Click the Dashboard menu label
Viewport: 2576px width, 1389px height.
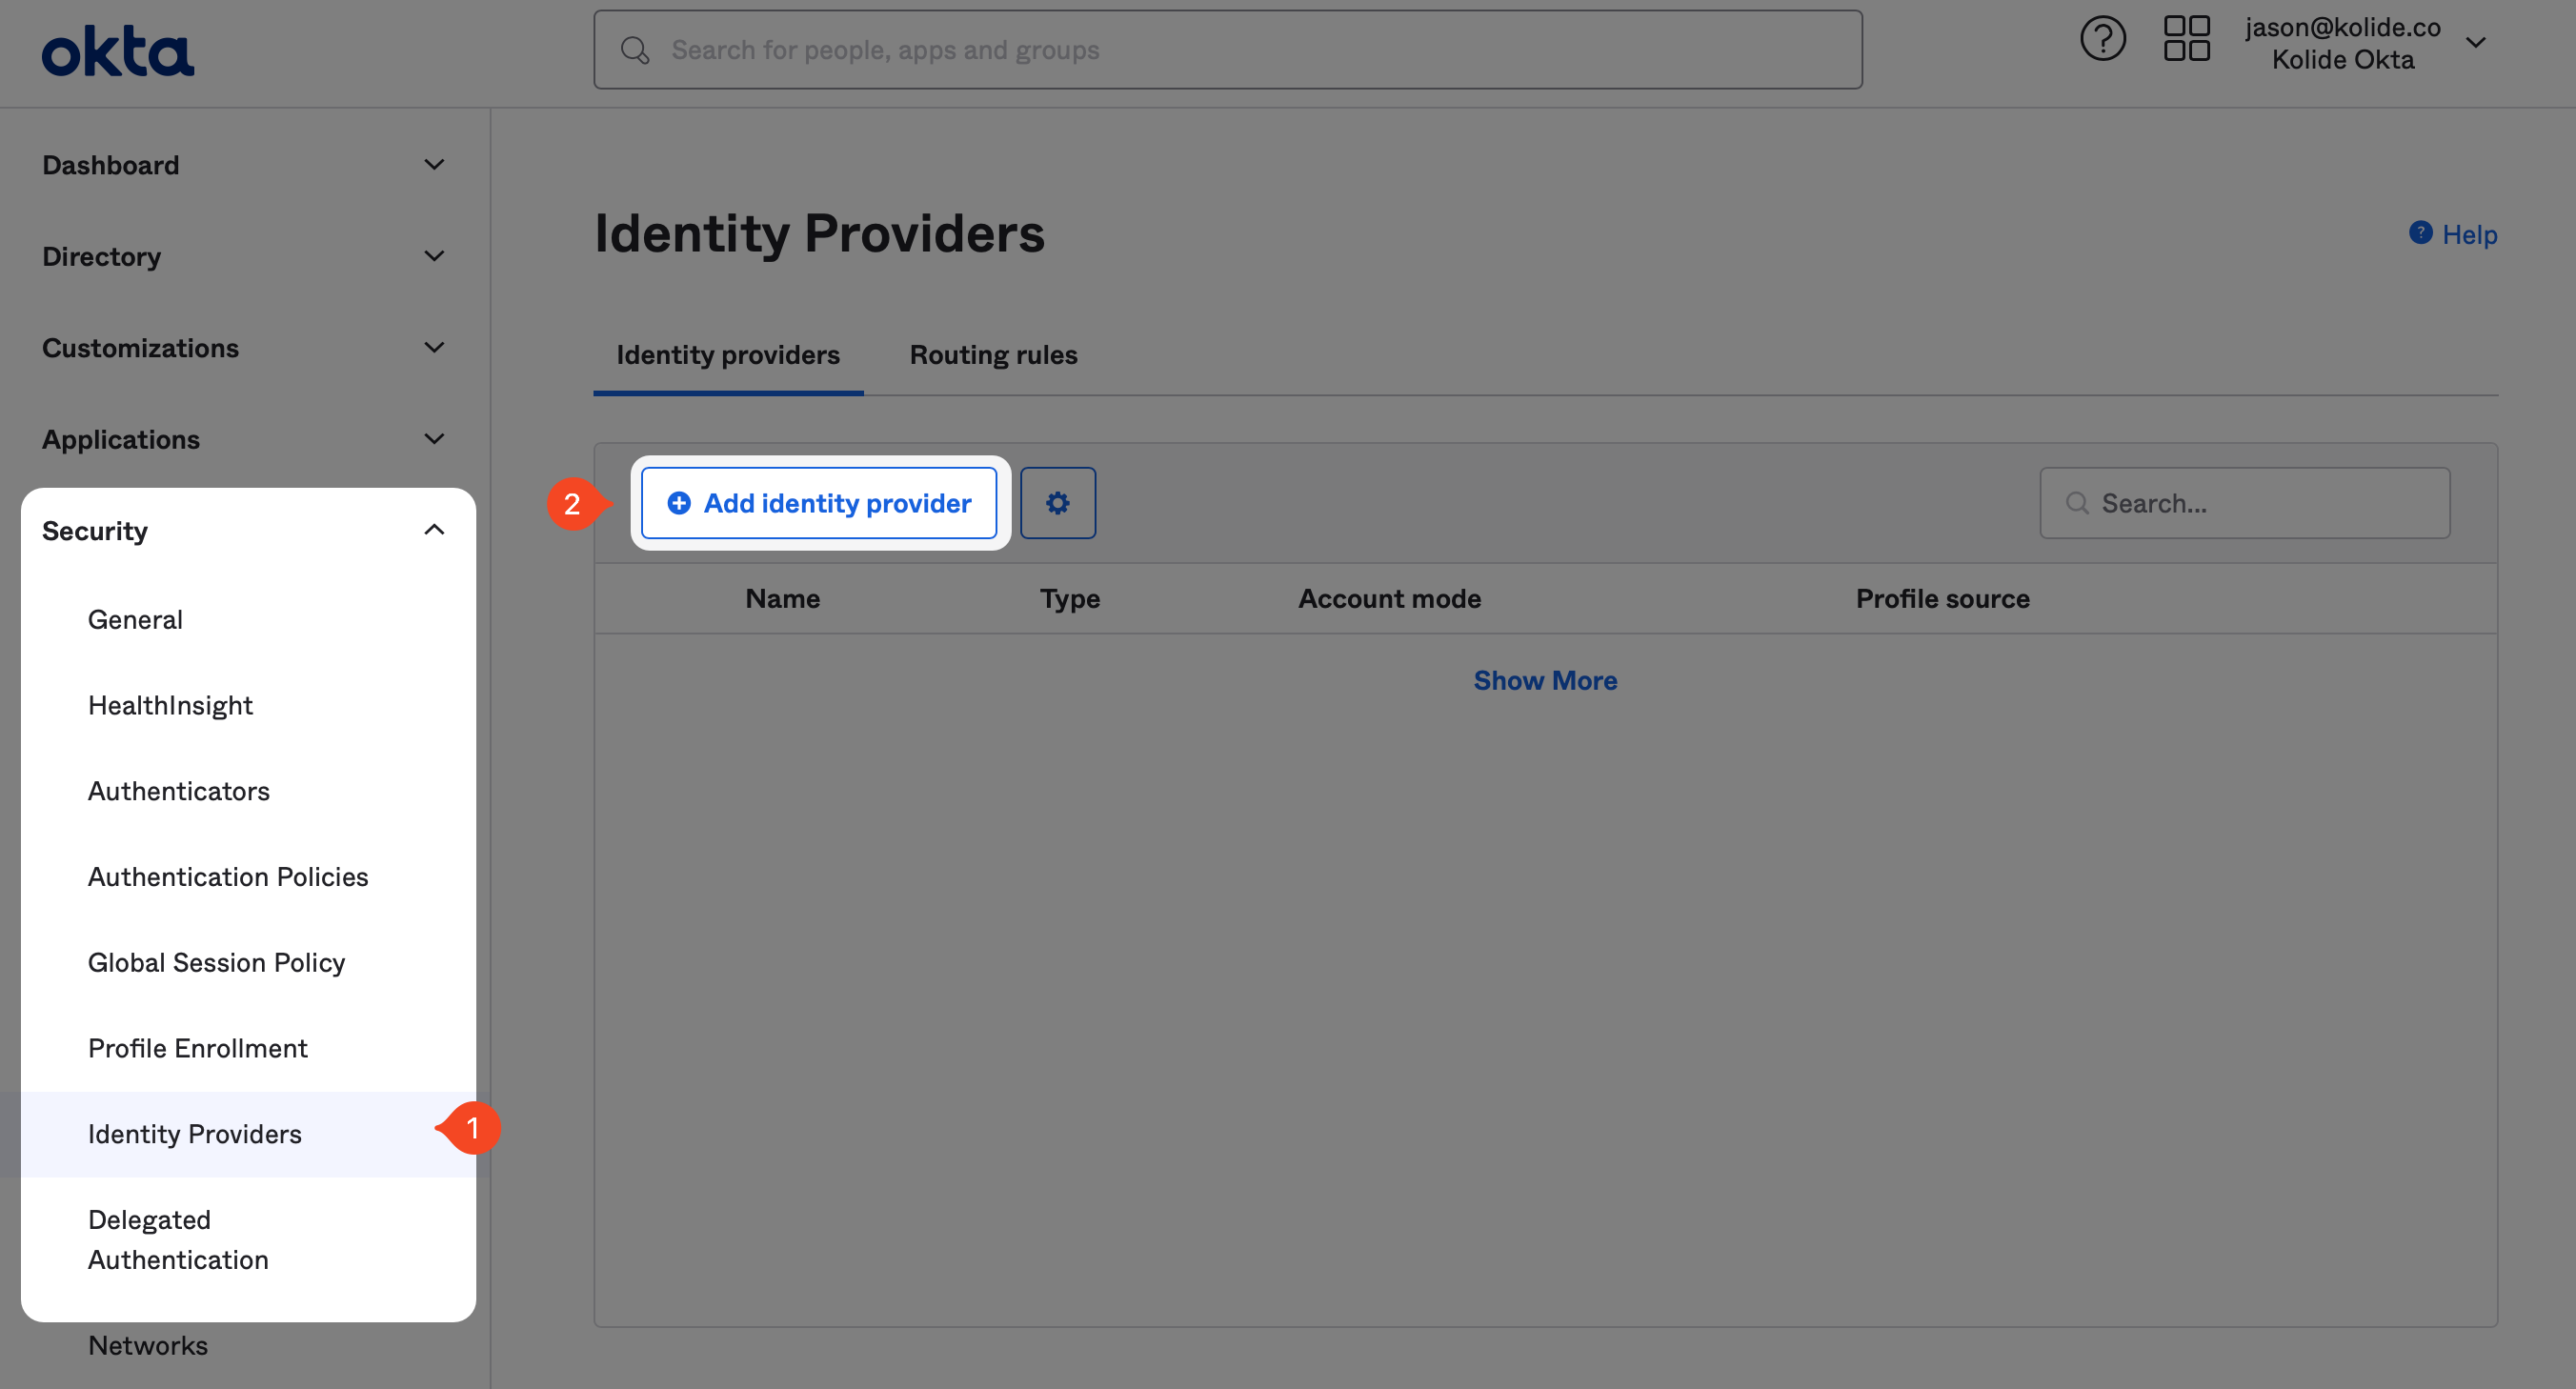pyautogui.click(x=111, y=165)
